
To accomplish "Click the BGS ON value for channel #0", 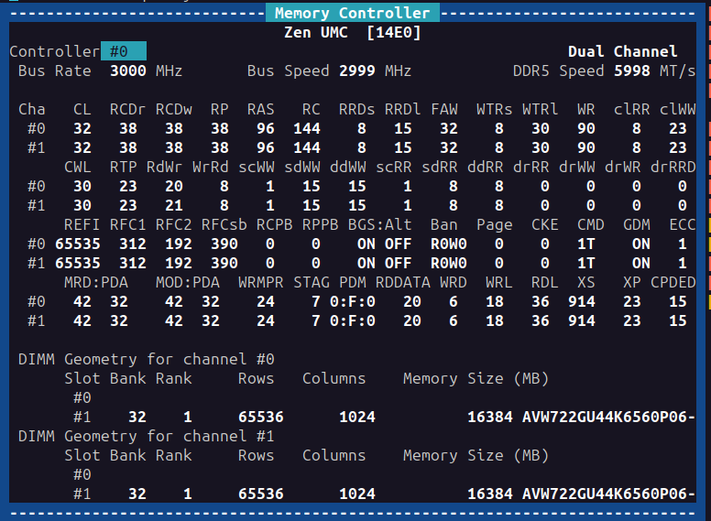I will coord(366,244).
